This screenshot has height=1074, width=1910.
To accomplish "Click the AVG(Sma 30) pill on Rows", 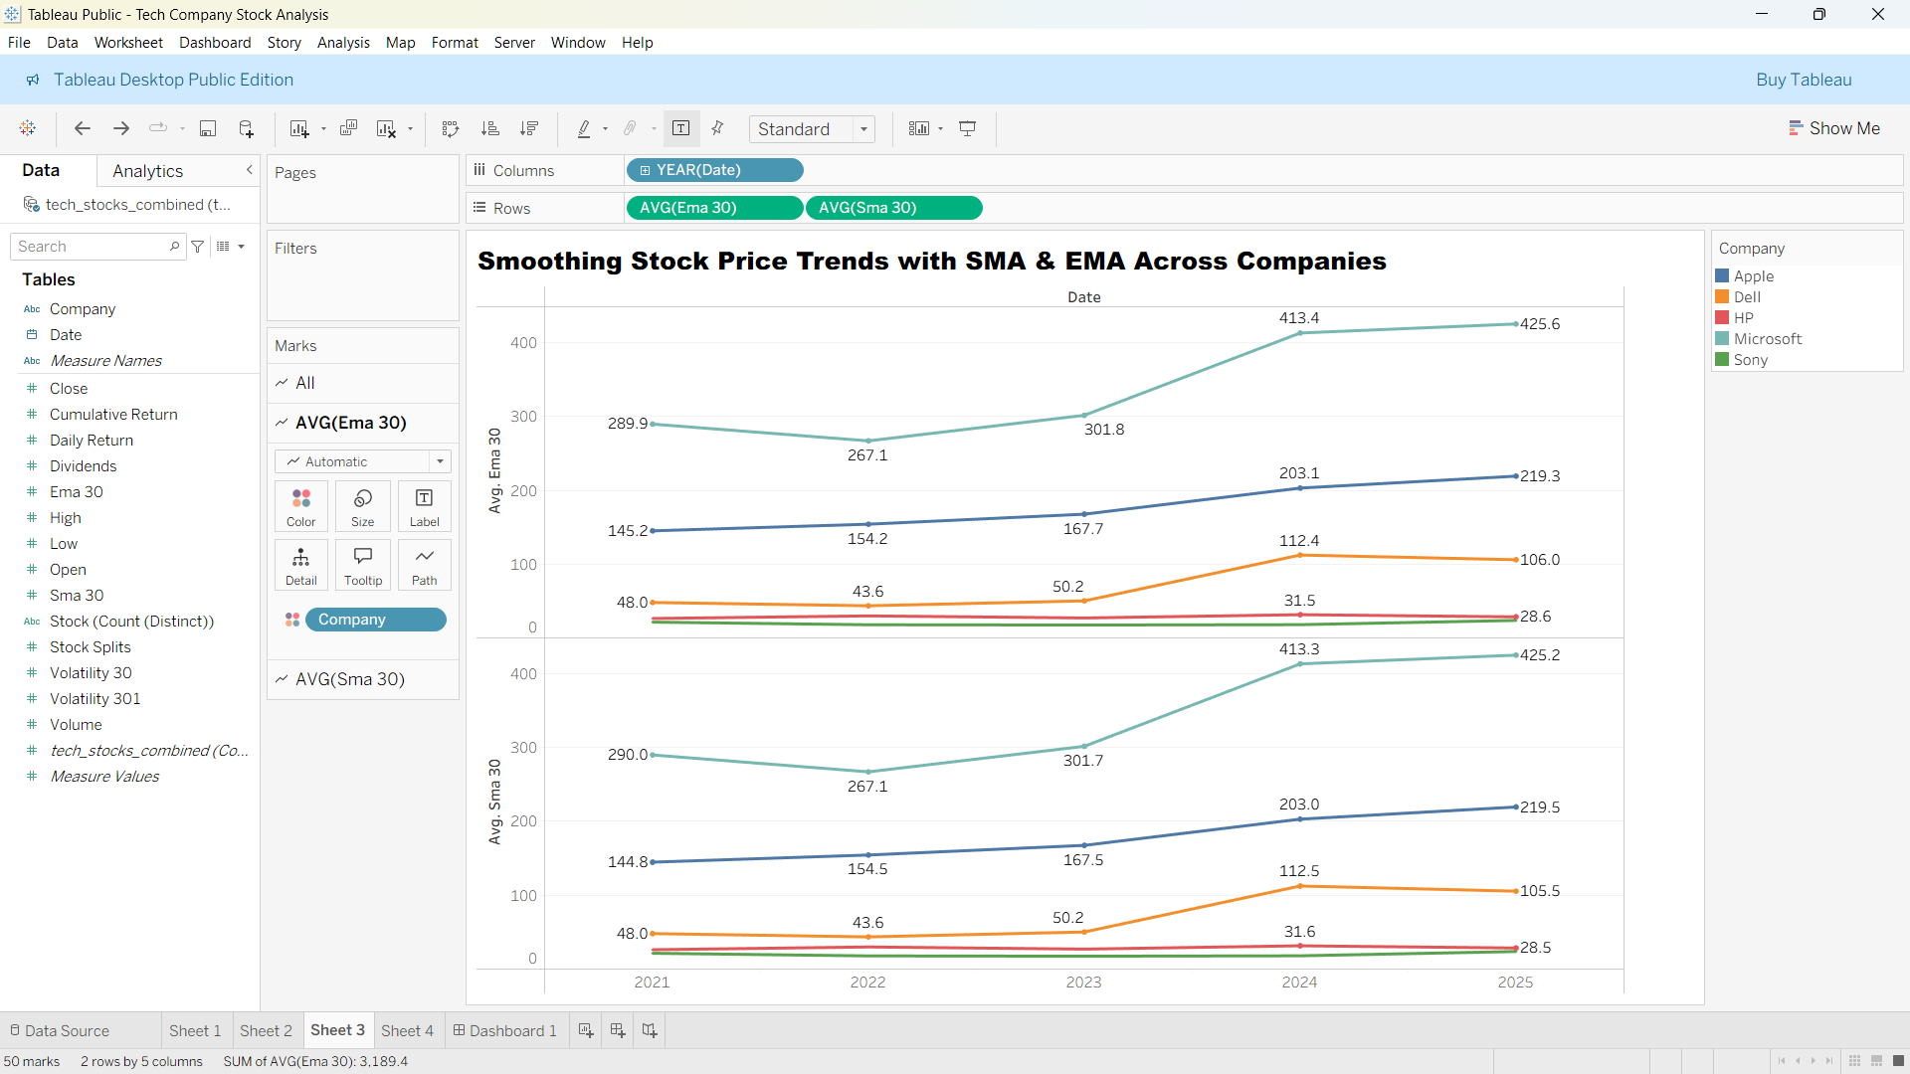I will point(893,208).
